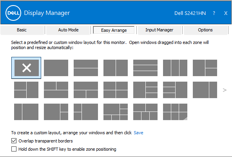Pick the two equal side-by-side columns layout

pyautogui.click(x=116, y=68)
